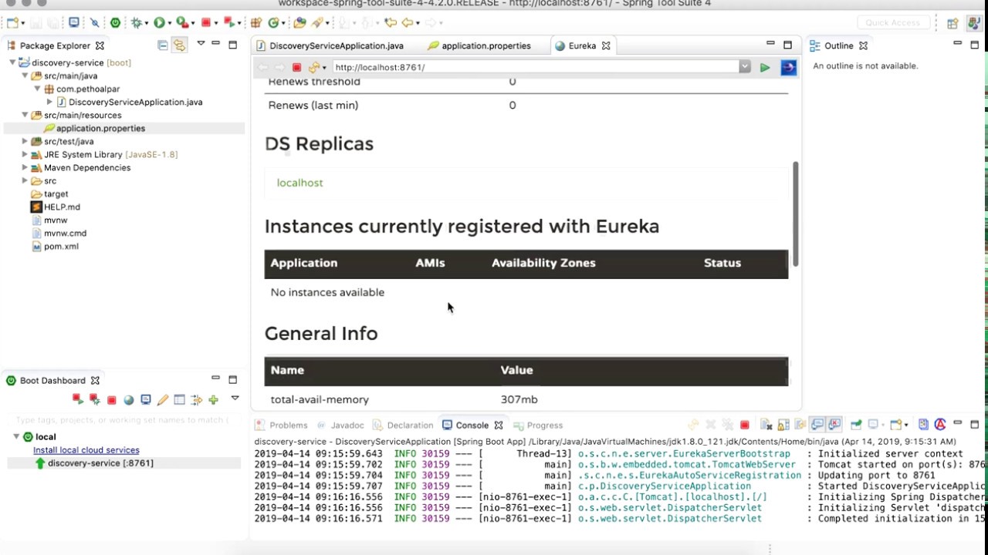Click red Terminate button in Console
This screenshot has height=555, width=988.
click(744, 425)
